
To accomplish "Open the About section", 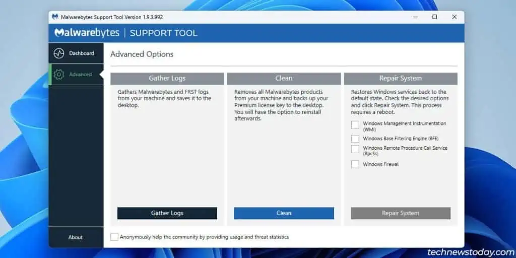I will pyautogui.click(x=76, y=237).
